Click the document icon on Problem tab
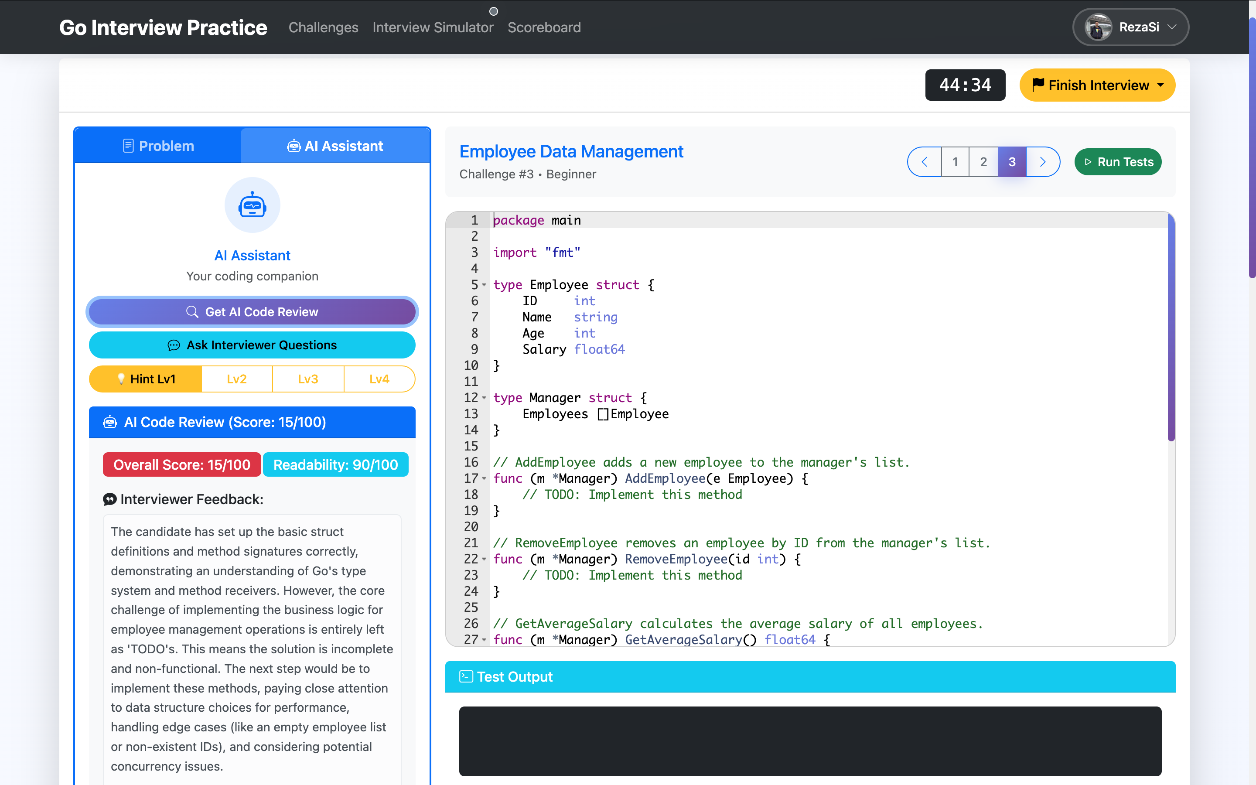Image resolution: width=1256 pixels, height=785 pixels. click(x=128, y=146)
